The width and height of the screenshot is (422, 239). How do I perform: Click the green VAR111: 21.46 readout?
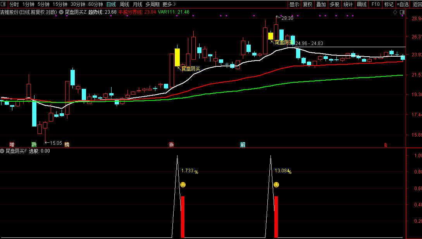pos(174,12)
